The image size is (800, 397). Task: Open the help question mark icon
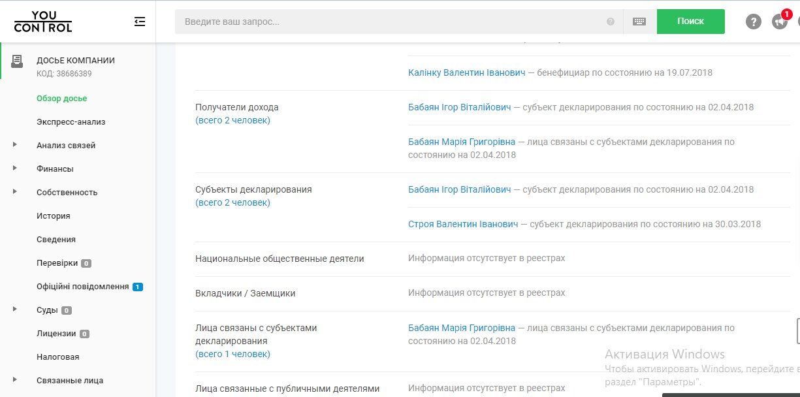click(754, 22)
